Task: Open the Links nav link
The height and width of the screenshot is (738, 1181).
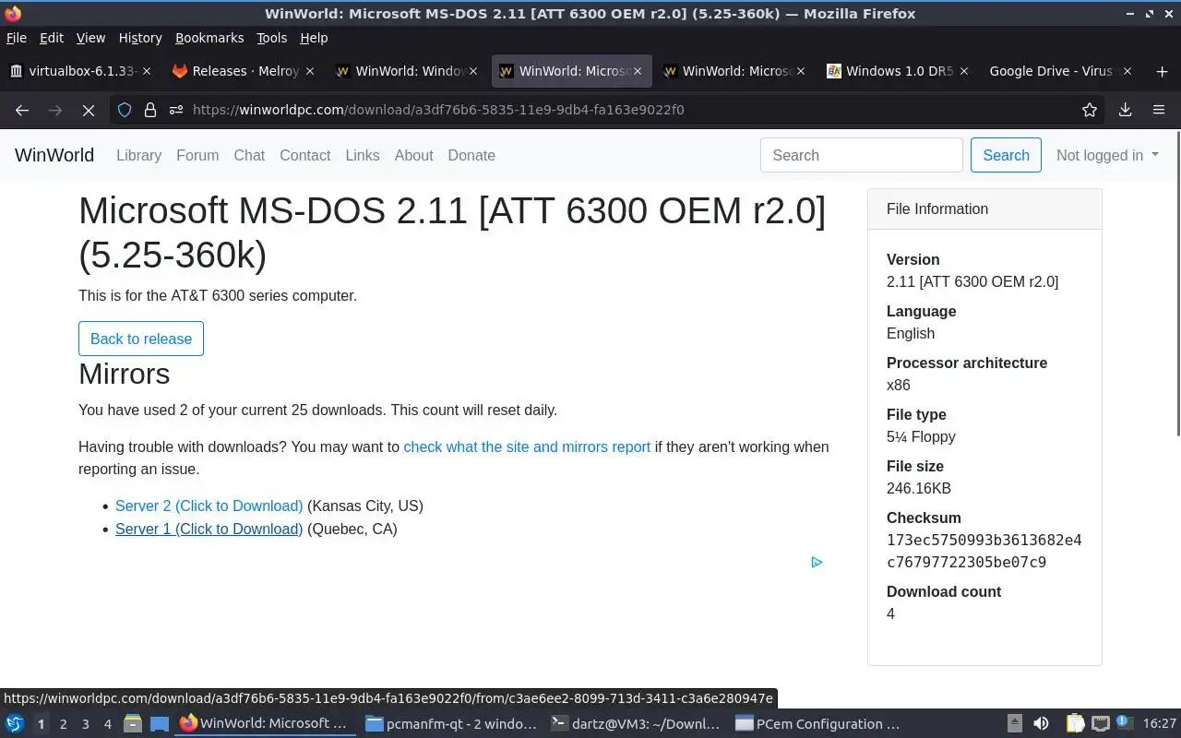Action: (x=363, y=155)
